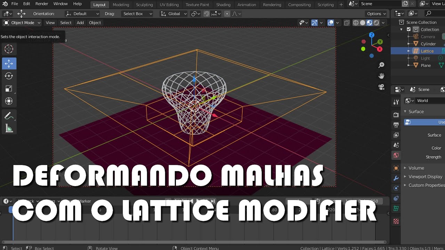Open the World properties globe icon
This screenshot has height=250, width=445.
click(x=396, y=155)
